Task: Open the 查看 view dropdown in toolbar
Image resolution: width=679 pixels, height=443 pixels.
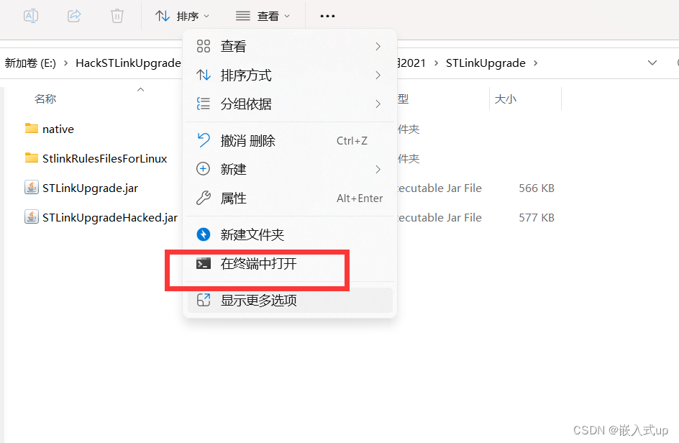Action: click(x=263, y=16)
